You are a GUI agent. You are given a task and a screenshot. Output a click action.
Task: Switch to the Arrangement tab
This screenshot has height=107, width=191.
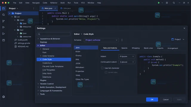tap(173, 48)
